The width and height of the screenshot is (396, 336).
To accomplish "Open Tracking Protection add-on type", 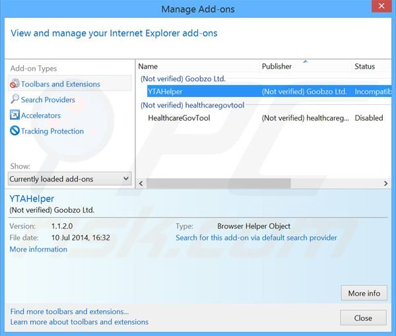I will [x=52, y=131].
